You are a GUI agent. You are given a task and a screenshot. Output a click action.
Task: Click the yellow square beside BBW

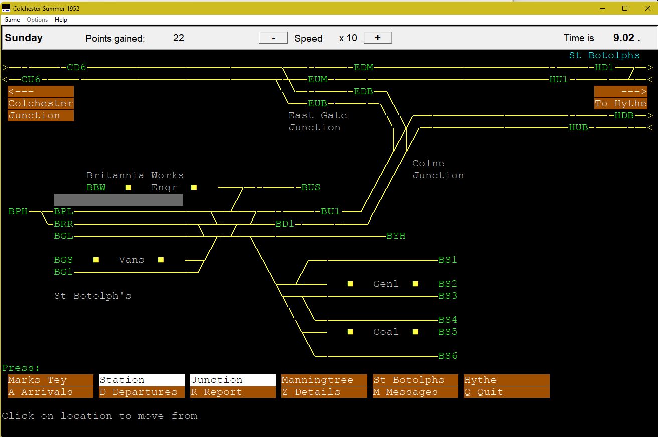pos(129,187)
